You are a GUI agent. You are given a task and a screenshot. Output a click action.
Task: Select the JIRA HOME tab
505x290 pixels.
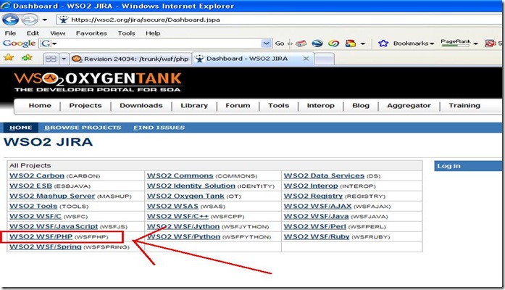point(21,128)
